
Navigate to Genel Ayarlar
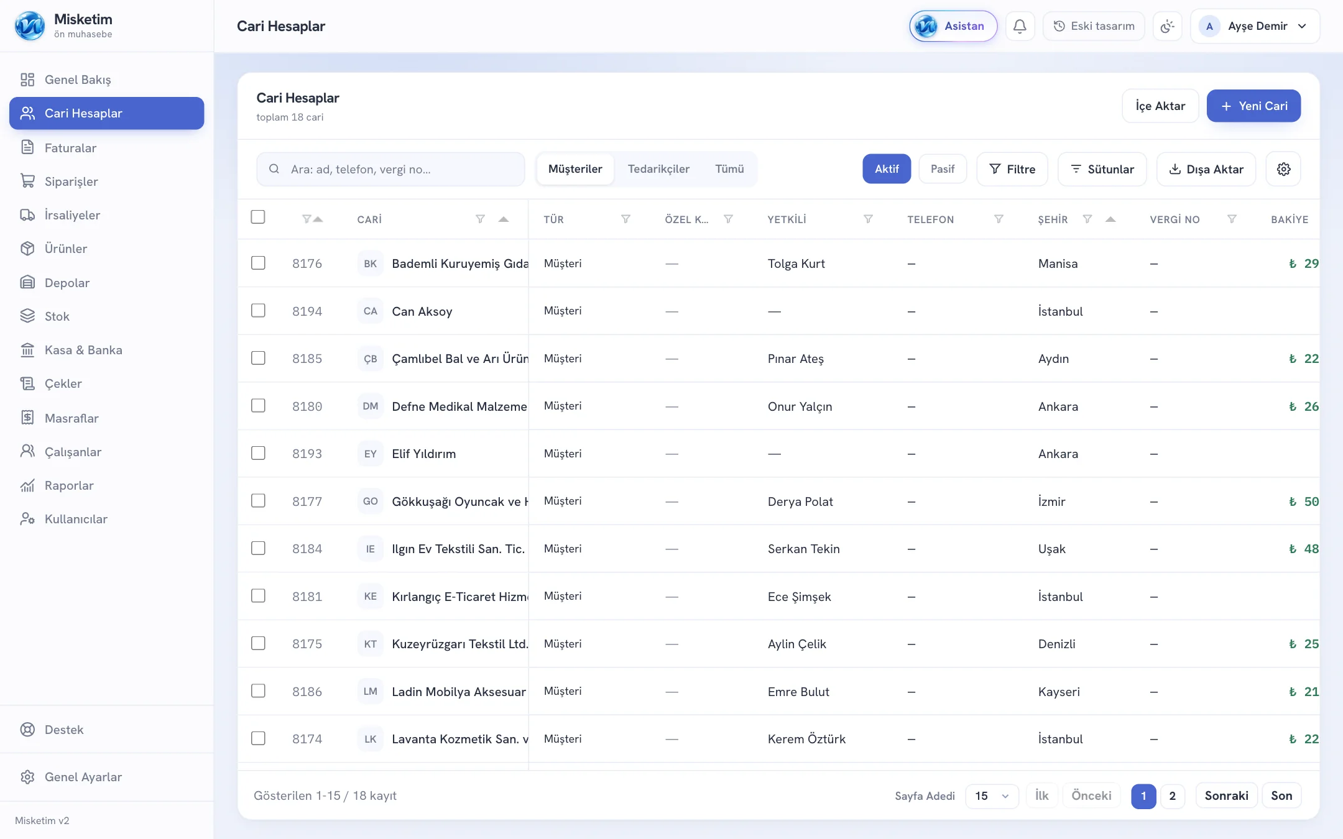[x=106, y=777]
